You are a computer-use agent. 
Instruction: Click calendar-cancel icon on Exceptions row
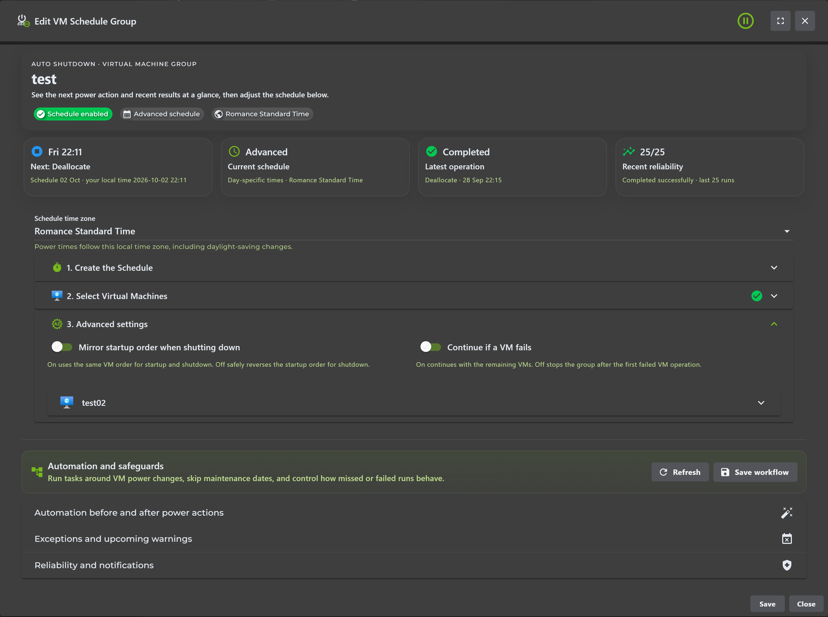(786, 539)
